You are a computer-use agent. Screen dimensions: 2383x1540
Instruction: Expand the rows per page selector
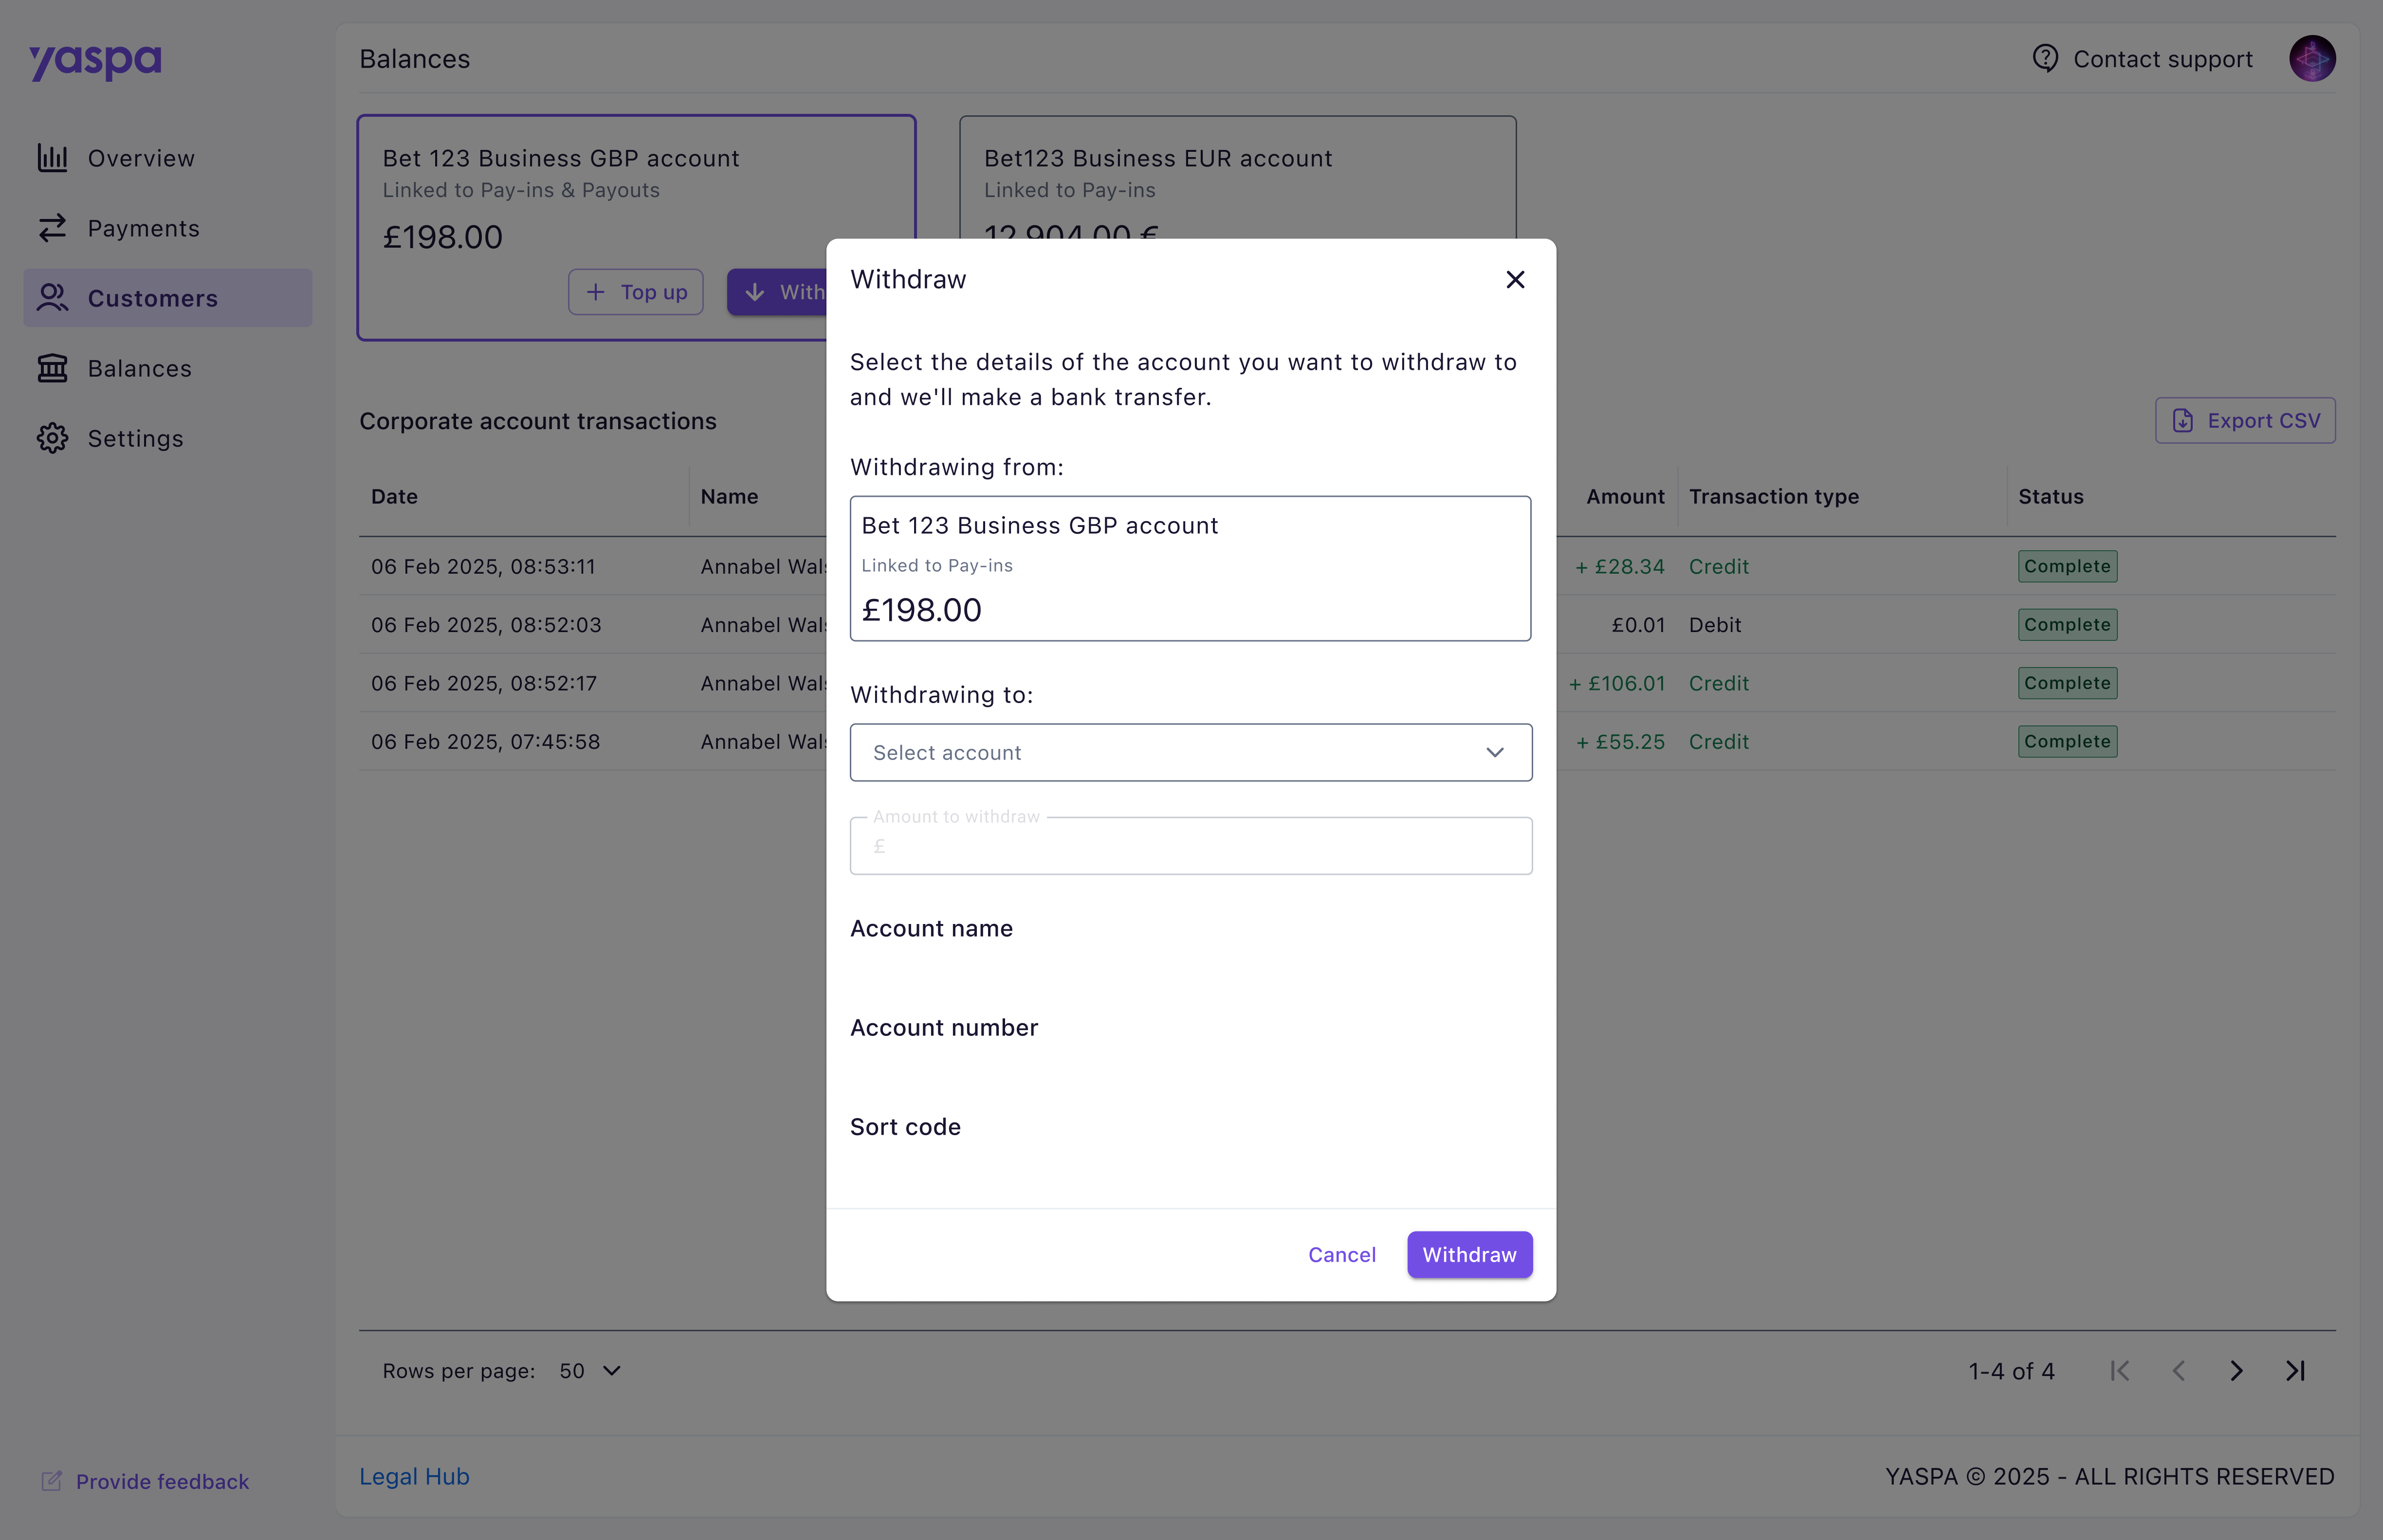tap(590, 1371)
